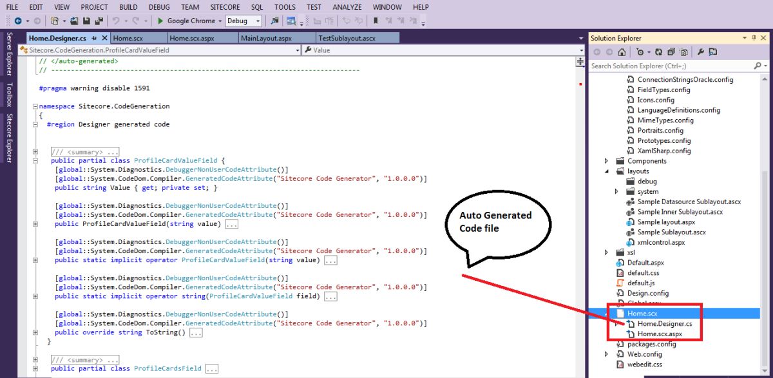Collapse the Designer generated code region
Screen dimensions: 773x378
[35, 124]
